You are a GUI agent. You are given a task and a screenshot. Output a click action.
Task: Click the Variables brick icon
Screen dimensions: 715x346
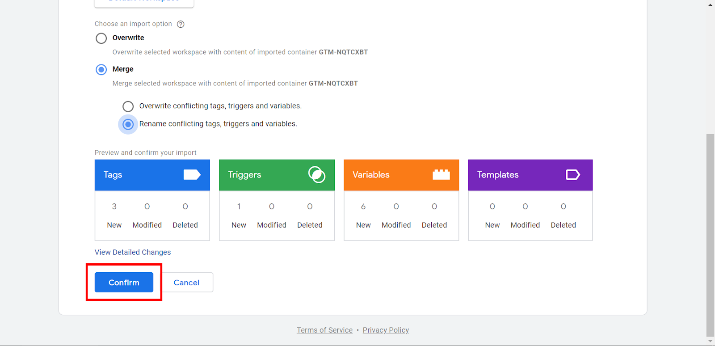click(x=441, y=175)
